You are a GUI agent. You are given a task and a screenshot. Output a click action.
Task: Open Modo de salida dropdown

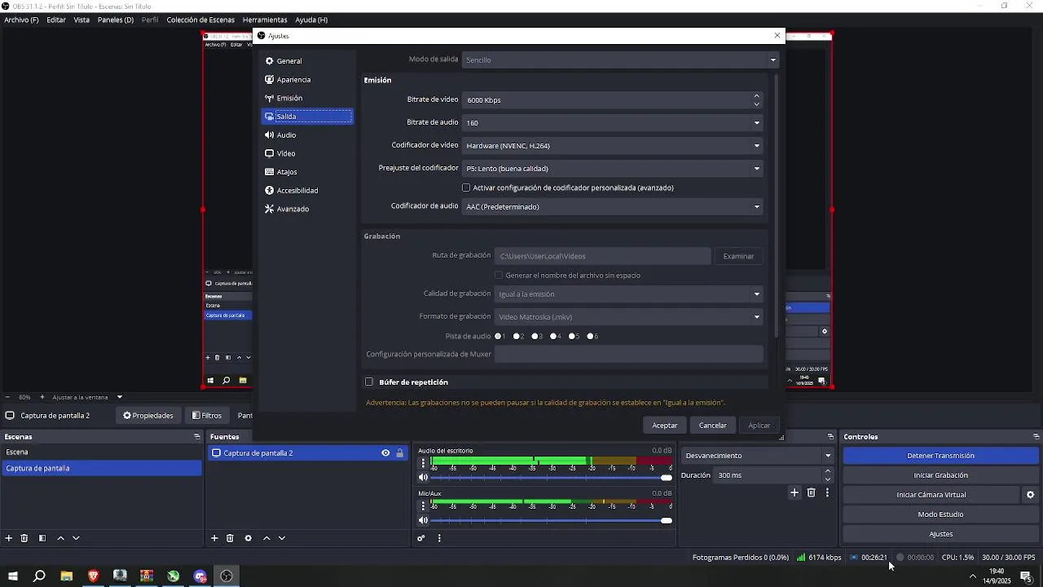coord(620,60)
